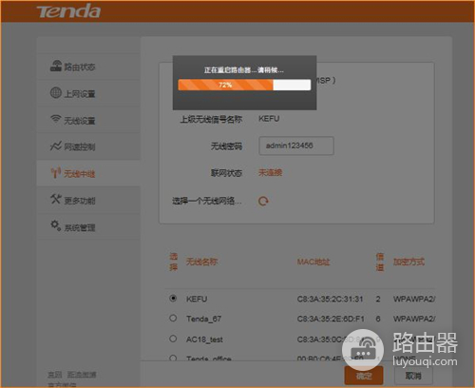Open 上网设置 globe icon
475x388 pixels.
tap(56, 93)
